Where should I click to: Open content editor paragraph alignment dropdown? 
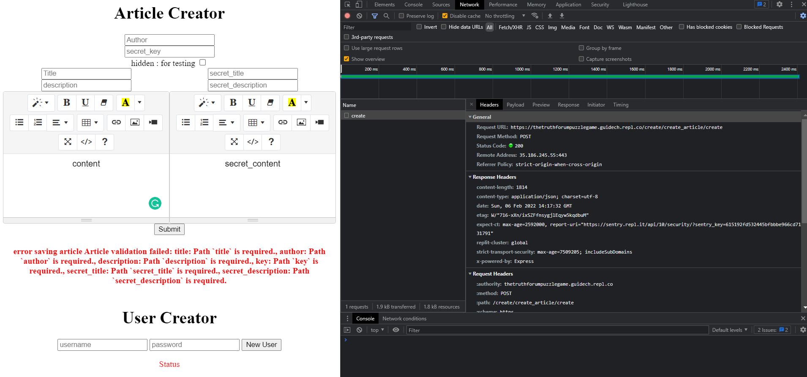(x=60, y=123)
